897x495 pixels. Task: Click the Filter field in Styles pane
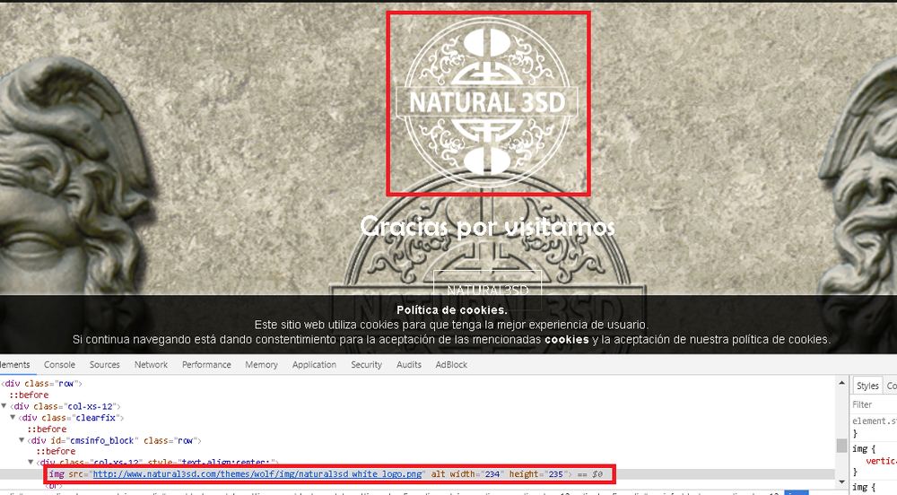tap(874, 404)
